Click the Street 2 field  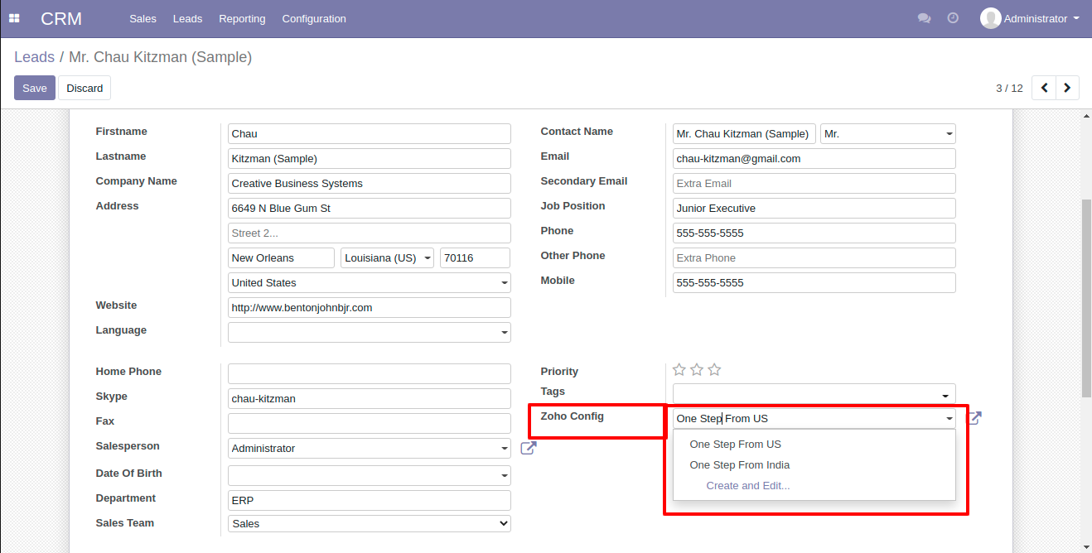pos(370,233)
